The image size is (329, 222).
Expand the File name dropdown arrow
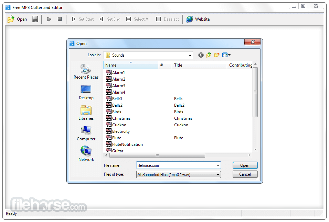point(218,165)
